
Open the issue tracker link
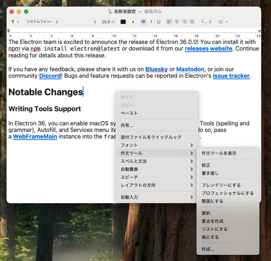231,76
